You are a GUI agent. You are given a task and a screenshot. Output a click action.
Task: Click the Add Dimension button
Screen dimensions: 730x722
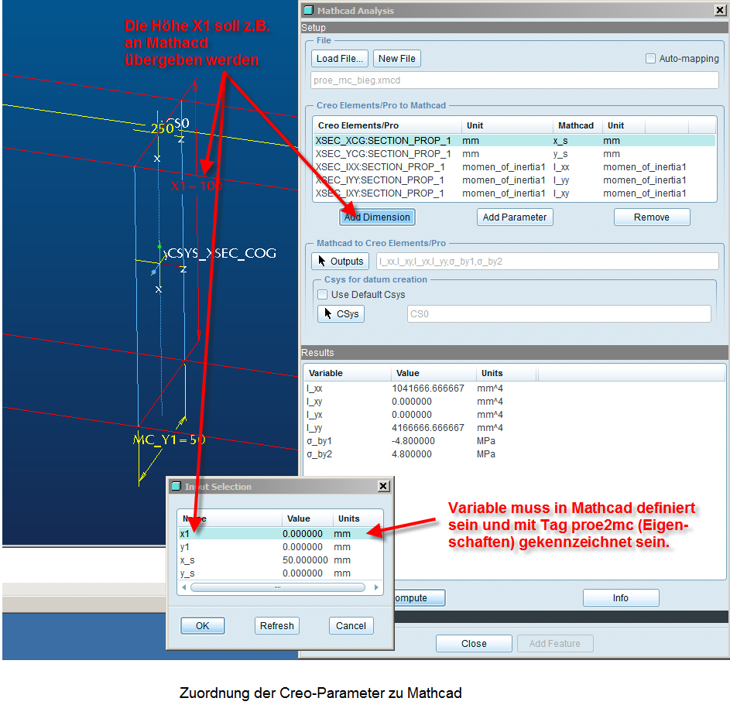point(377,217)
